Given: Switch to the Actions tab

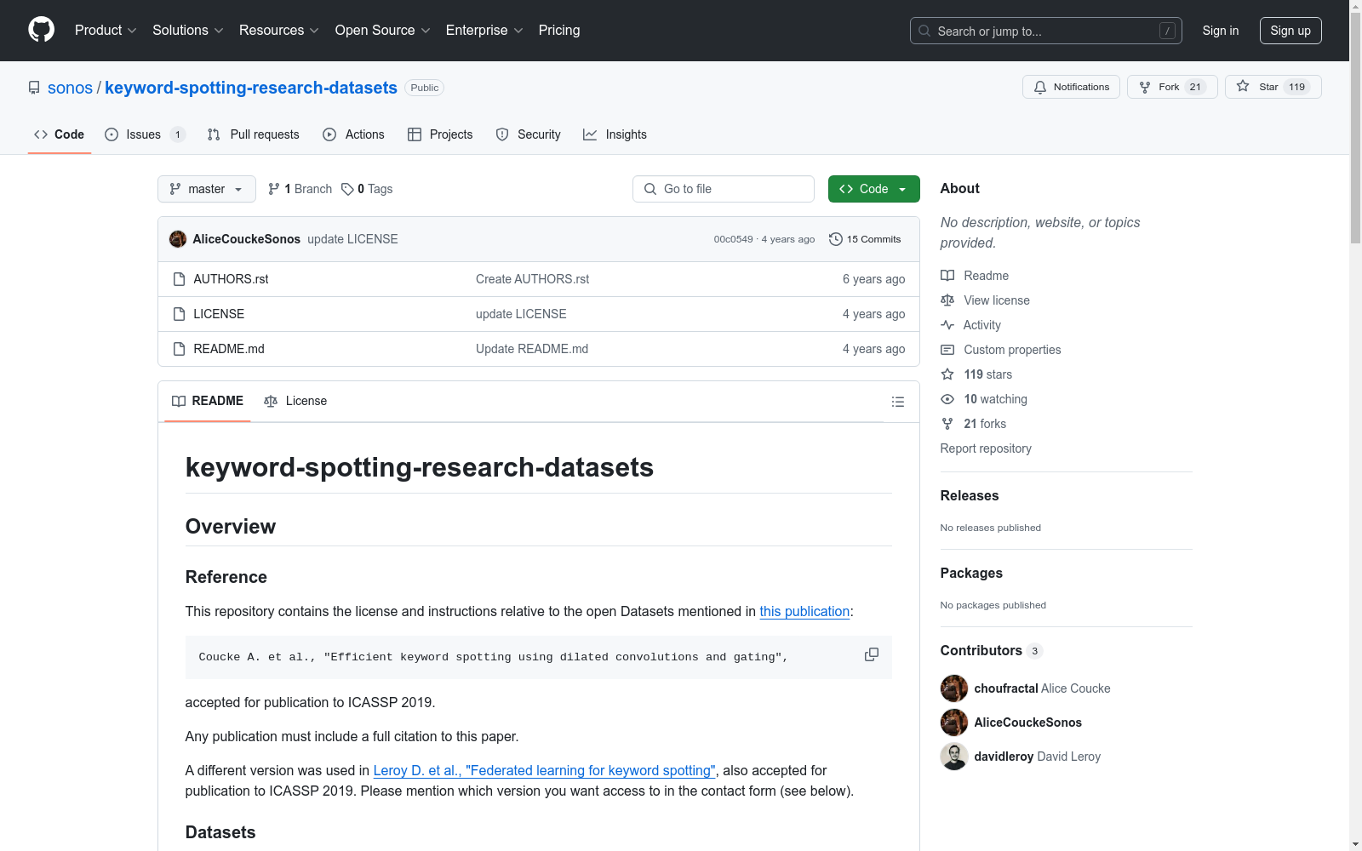Looking at the screenshot, I should point(354,134).
